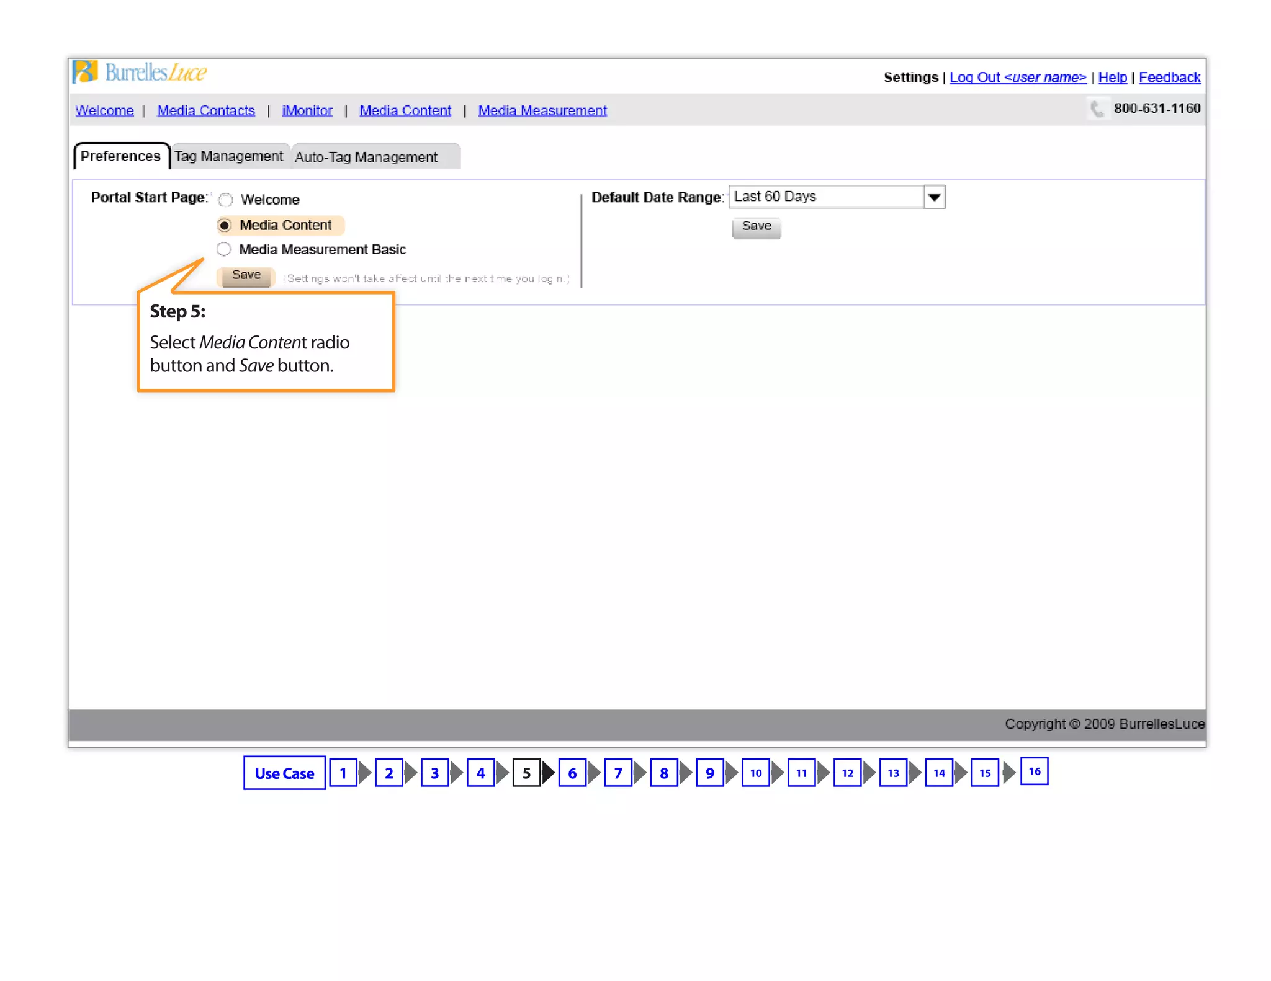
Task: Jump to step 11 box
Action: tap(802, 773)
